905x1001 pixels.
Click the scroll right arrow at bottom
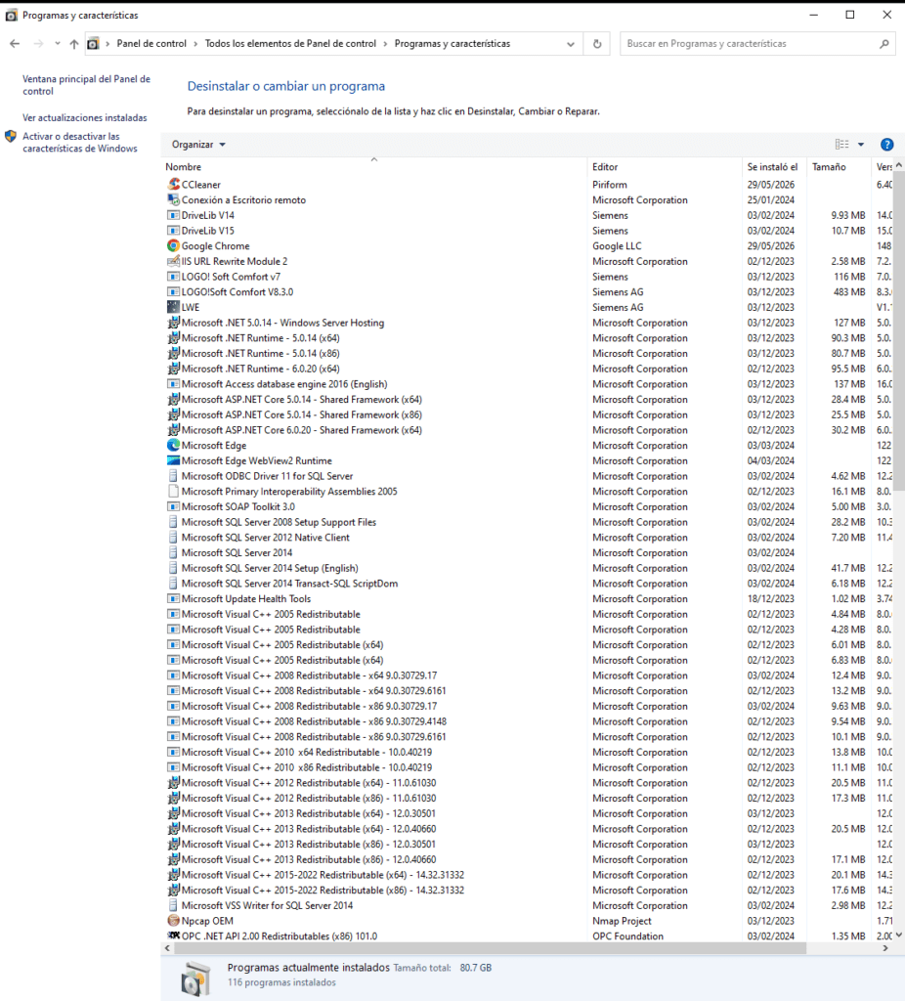pyautogui.click(x=885, y=948)
